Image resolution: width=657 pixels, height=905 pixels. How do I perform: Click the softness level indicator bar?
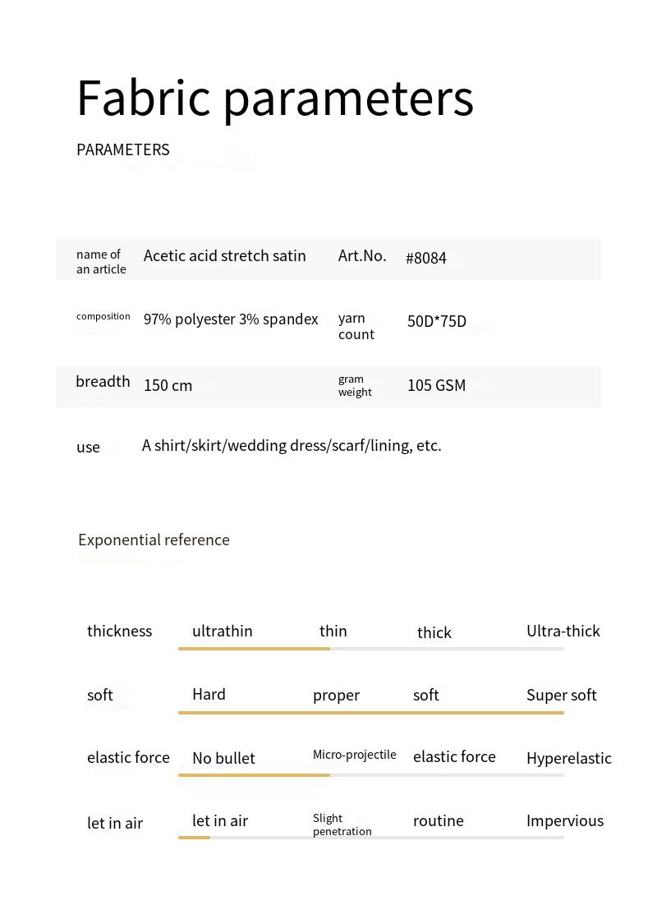pos(370,712)
